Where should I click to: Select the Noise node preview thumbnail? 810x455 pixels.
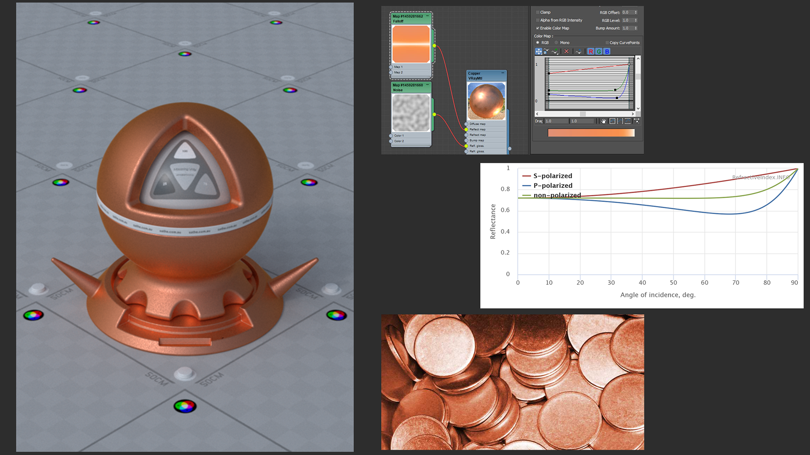pyautogui.click(x=411, y=112)
